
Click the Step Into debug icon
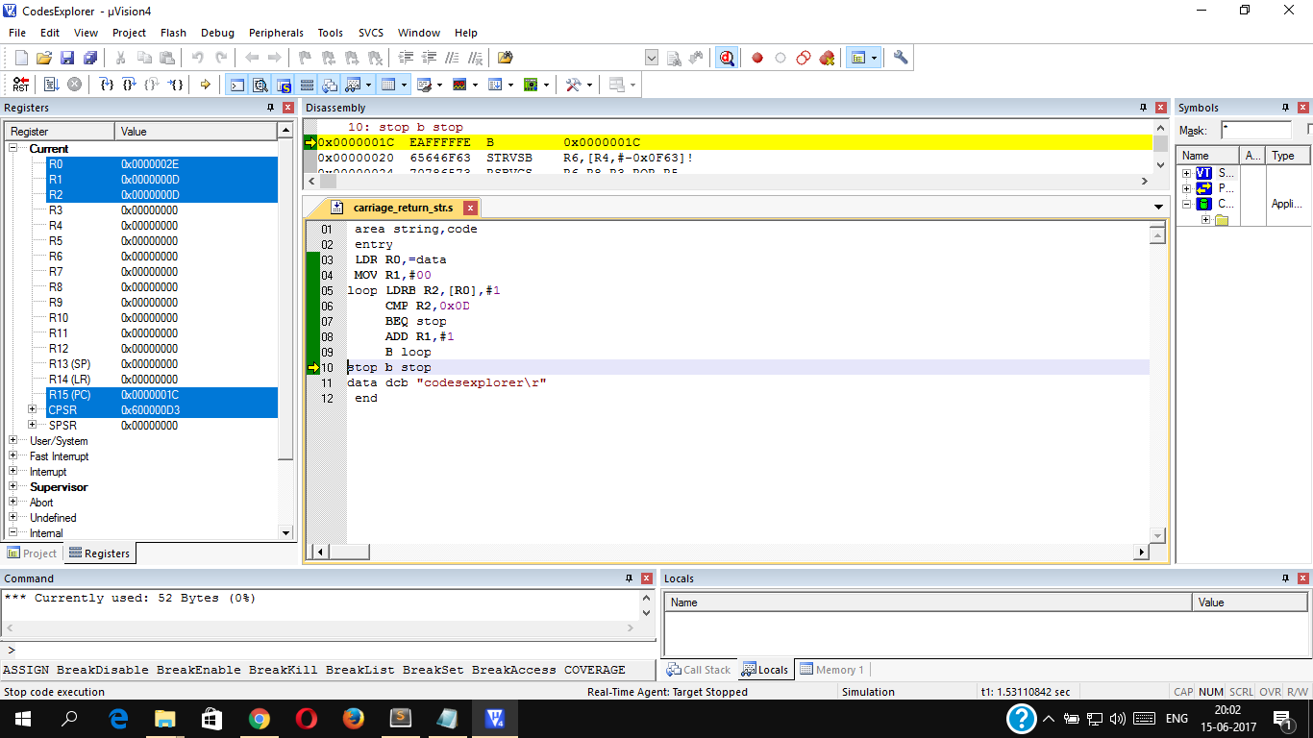click(x=108, y=84)
